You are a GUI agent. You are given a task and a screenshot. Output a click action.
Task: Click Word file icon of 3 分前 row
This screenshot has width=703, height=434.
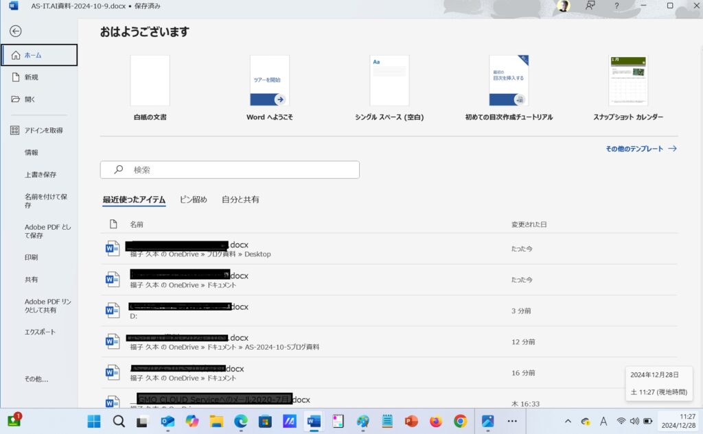pyautogui.click(x=112, y=310)
